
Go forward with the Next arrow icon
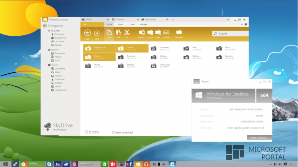(96, 33)
